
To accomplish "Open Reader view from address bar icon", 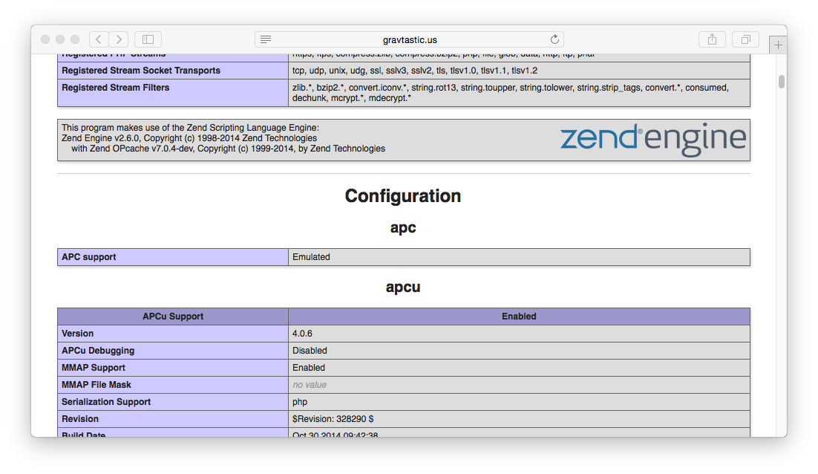I will (266, 39).
